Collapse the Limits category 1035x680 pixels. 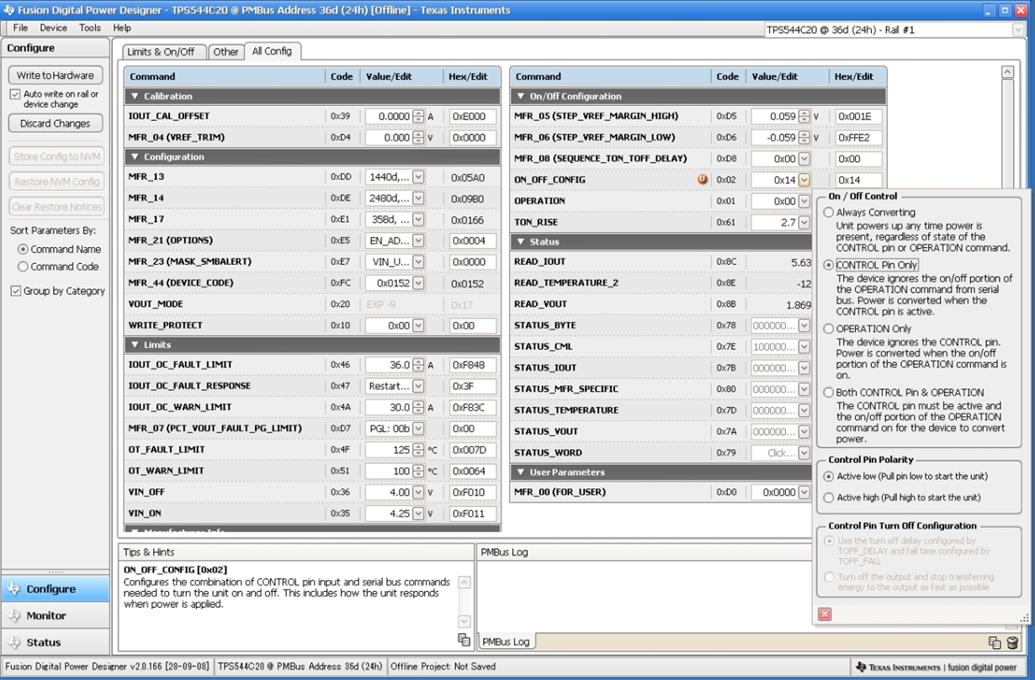[135, 345]
